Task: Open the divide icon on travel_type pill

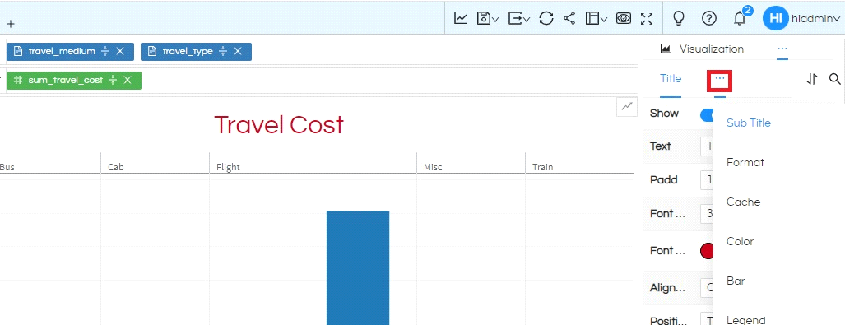Action: [223, 51]
